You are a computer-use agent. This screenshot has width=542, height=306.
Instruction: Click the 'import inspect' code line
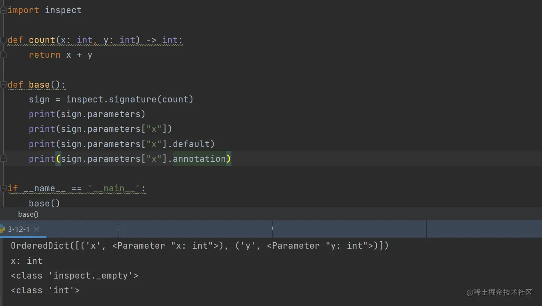pyautogui.click(x=45, y=10)
